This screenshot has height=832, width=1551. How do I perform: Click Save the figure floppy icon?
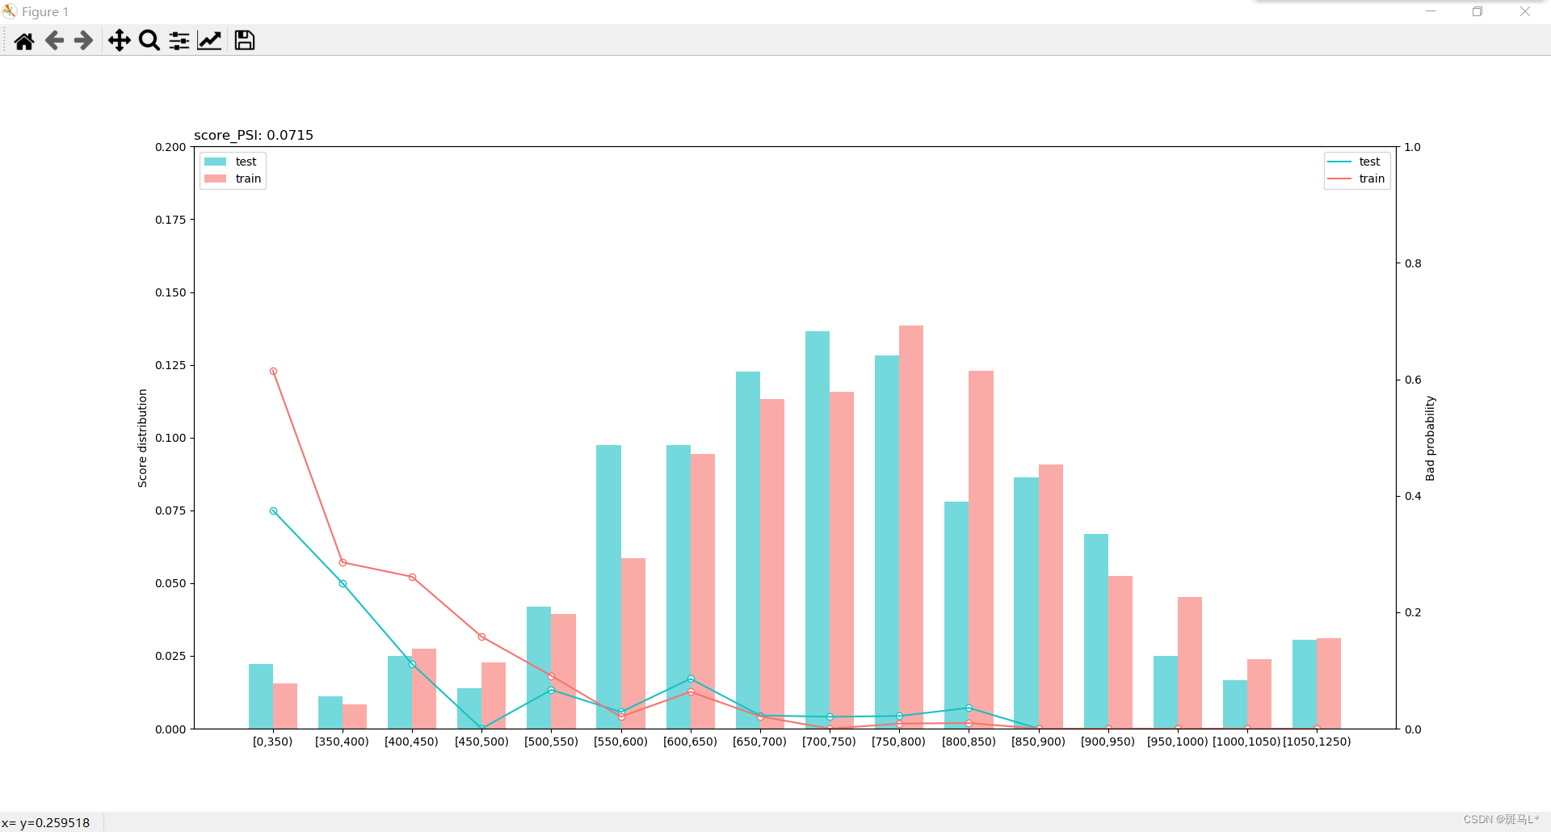[245, 40]
